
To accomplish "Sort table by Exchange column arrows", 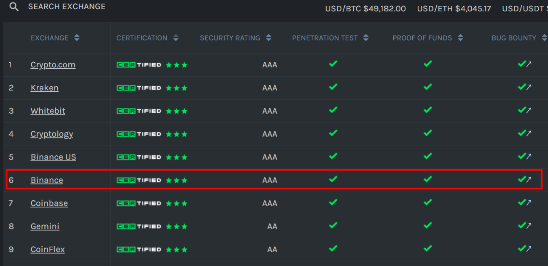I will click(77, 38).
